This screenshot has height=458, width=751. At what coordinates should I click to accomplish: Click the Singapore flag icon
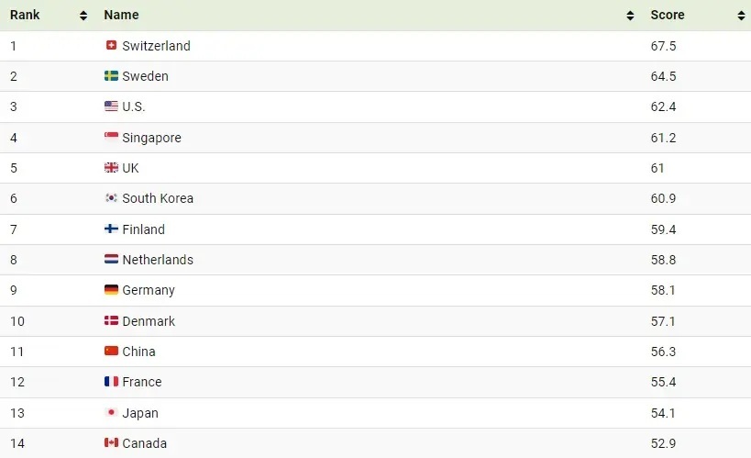[x=111, y=137]
